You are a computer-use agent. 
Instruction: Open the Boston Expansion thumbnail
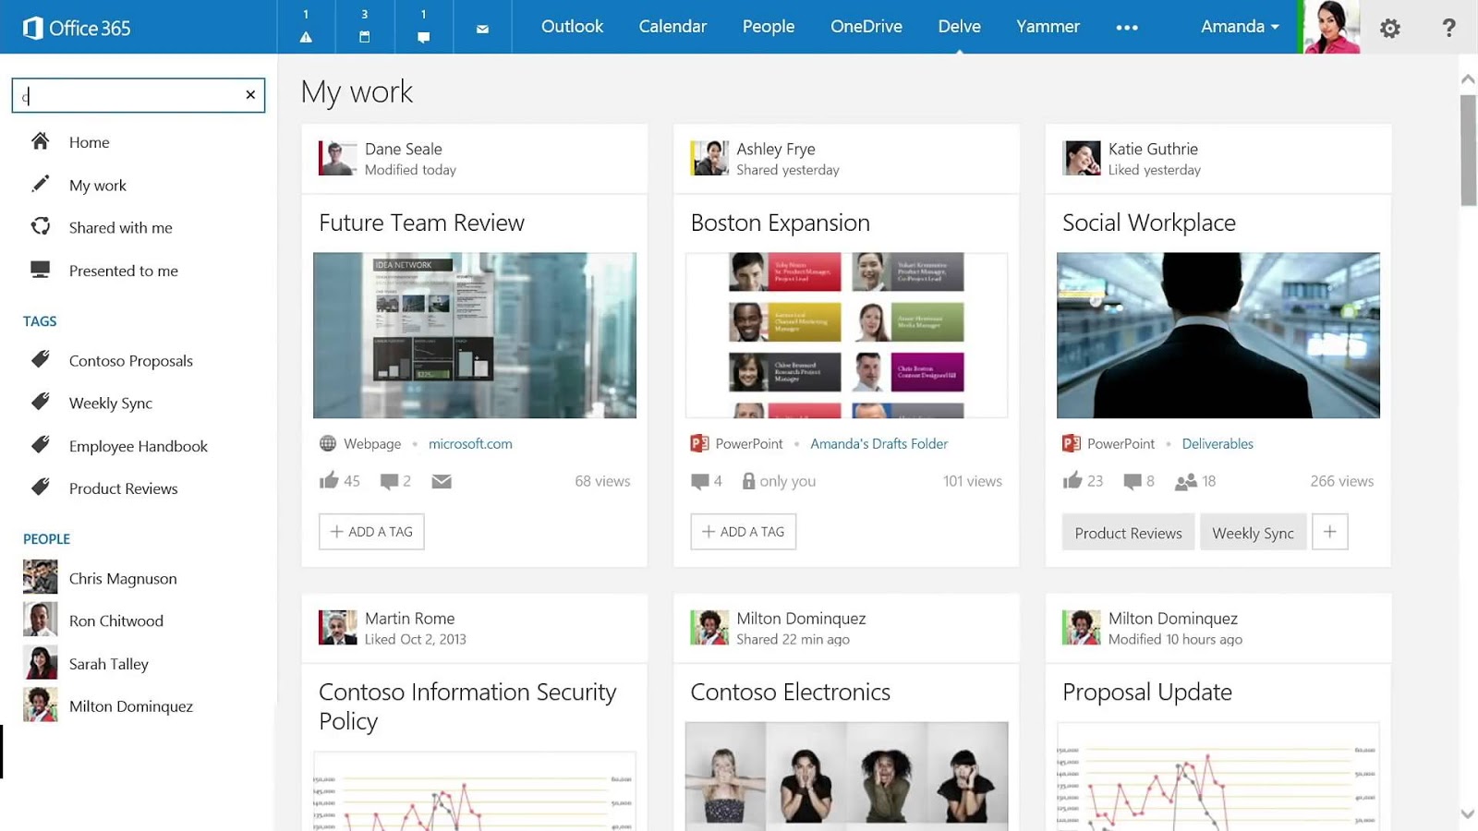846,335
